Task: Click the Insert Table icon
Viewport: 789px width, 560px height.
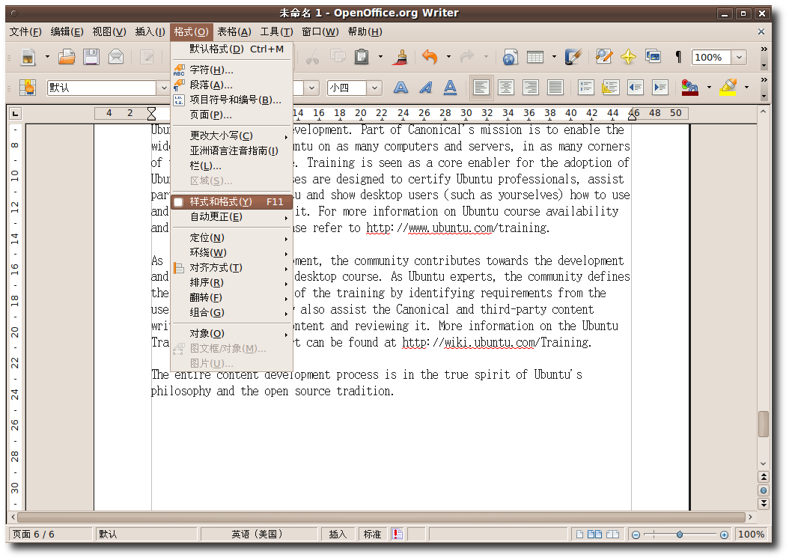Action: (534, 57)
